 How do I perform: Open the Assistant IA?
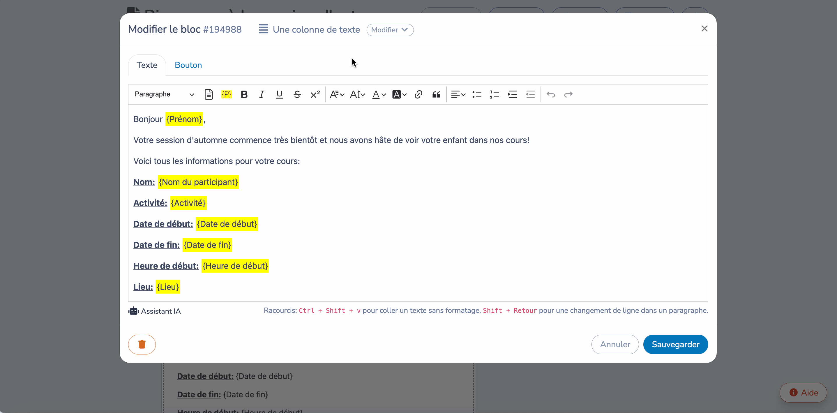pyautogui.click(x=155, y=311)
